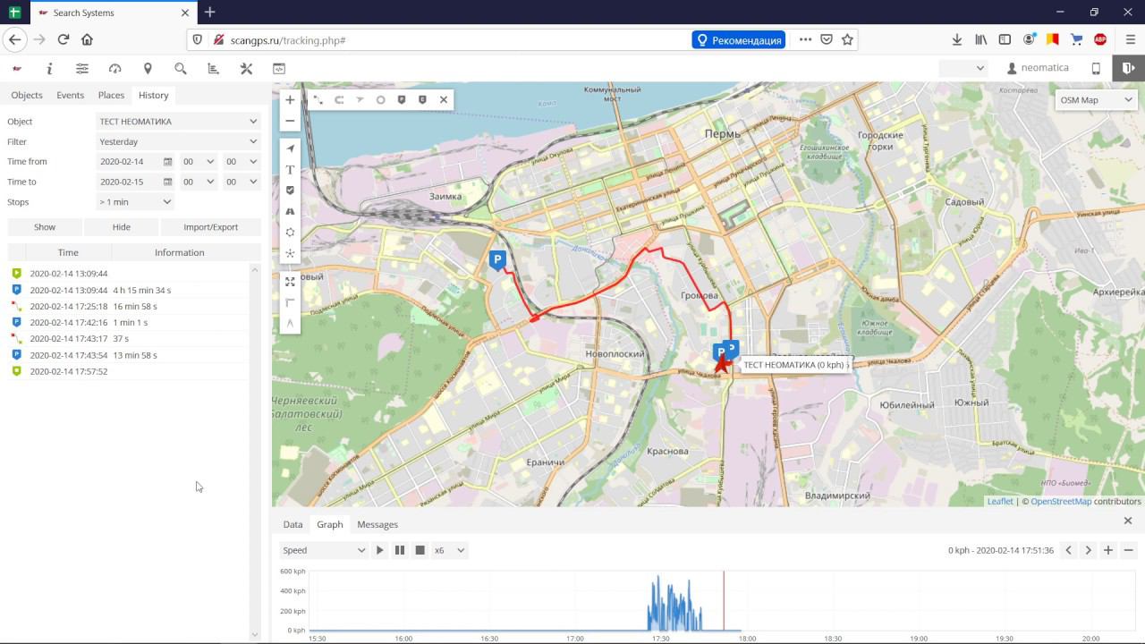Click the Time from date field
Screen dimensions: 1145x644
(x=136, y=162)
